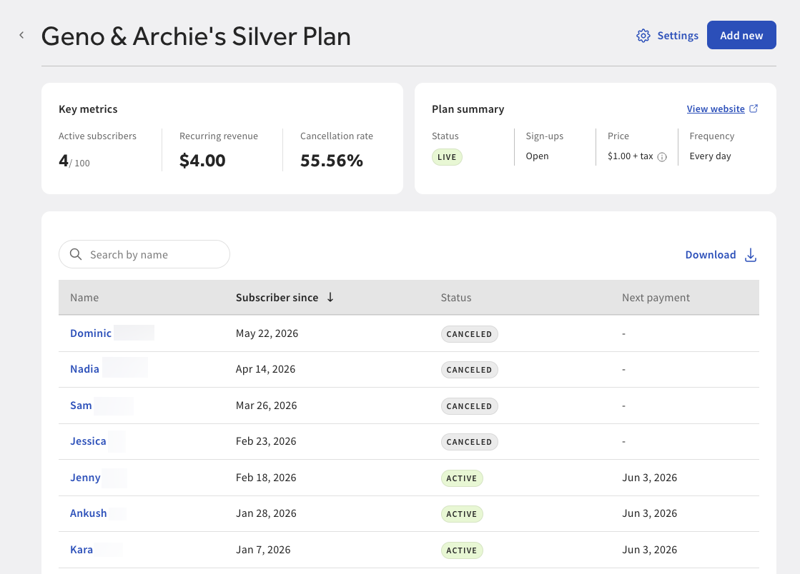Click the date May 22, 2026
This screenshot has height=574, width=800.
point(267,333)
